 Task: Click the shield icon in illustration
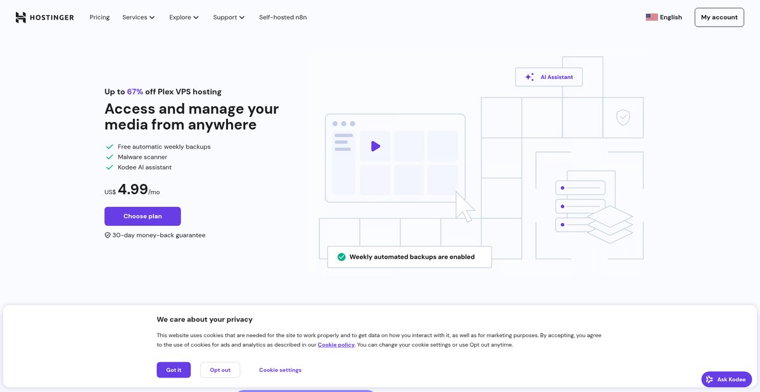(x=623, y=118)
